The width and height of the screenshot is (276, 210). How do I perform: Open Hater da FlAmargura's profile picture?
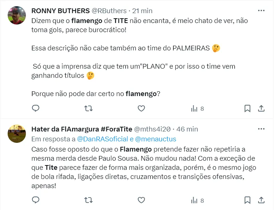(17, 134)
